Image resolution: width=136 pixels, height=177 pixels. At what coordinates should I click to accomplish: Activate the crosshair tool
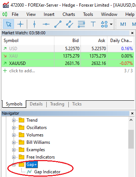pos(20,24)
